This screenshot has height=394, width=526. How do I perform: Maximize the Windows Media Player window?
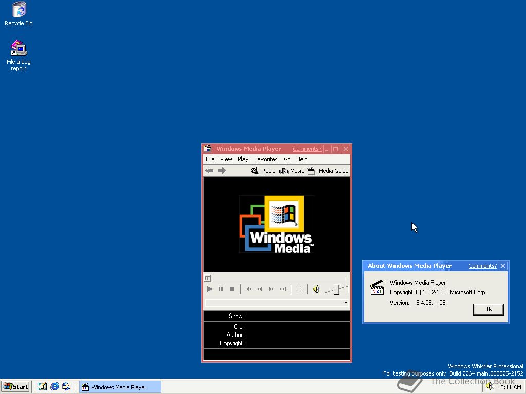click(336, 149)
